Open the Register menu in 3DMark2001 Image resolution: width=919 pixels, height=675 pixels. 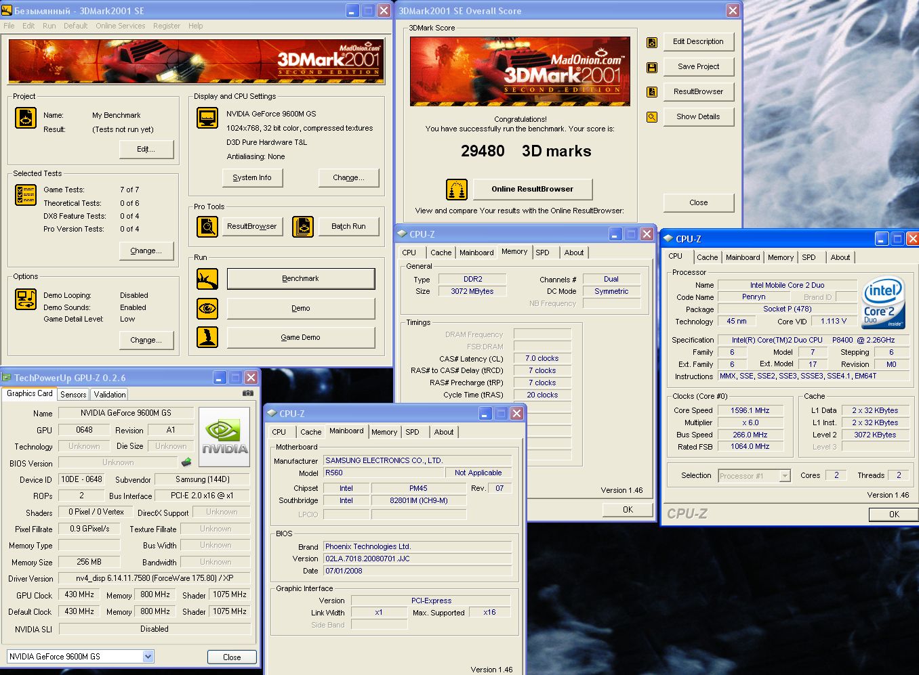tap(167, 26)
